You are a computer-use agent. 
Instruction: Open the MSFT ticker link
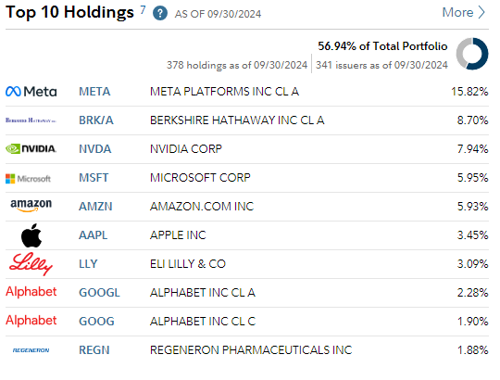pyautogui.click(x=94, y=178)
